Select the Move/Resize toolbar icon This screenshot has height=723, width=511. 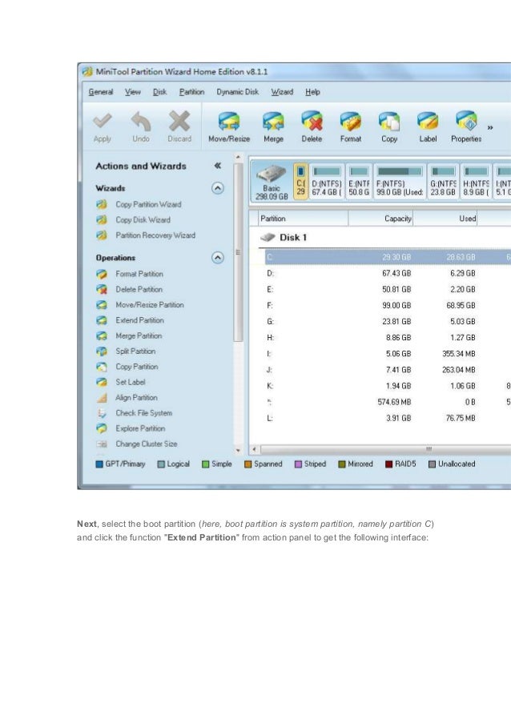coord(229,122)
